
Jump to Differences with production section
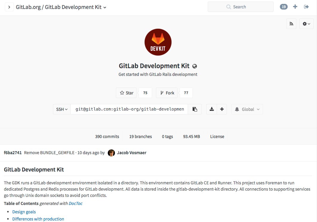[x=38, y=219]
